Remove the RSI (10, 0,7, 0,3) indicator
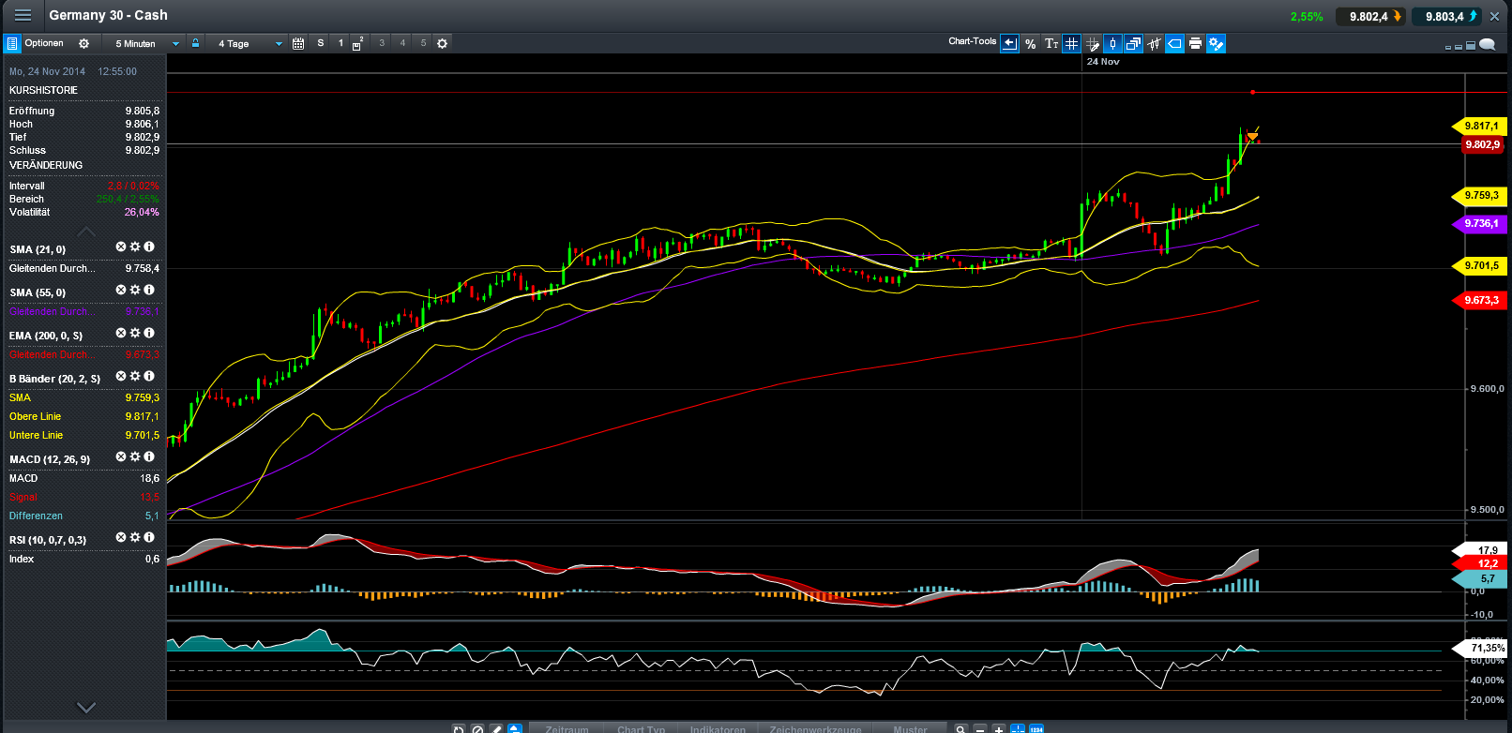The width and height of the screenshot is (1512, 733). pyautogui.click(x=121, y=537)
